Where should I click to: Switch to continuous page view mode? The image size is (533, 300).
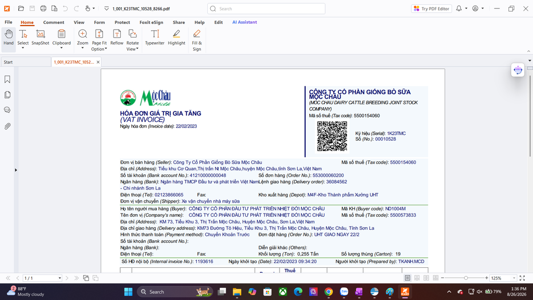click(417, 278)
